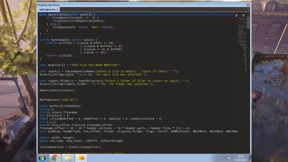The height and width of the screenshot is (162, 288).
Task: Click the 'RunTemplate("rp6l.bt");' line
Action: [59, 100]
